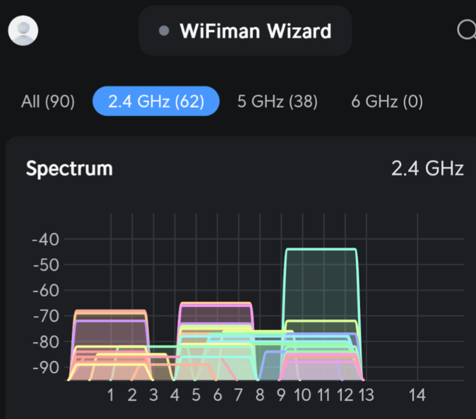Image resolution: width=476 pixels, height=419 pixels.
Task: Select the 2.4 GHz (62) tab
Action: coord(156,102)
